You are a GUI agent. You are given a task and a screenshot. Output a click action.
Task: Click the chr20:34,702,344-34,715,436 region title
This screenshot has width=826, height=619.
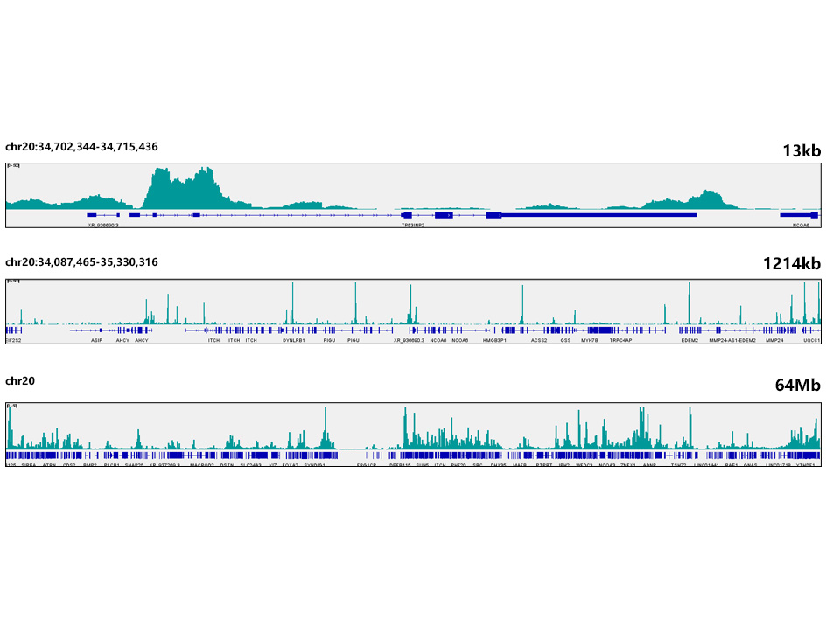click(x=81, y=146)
